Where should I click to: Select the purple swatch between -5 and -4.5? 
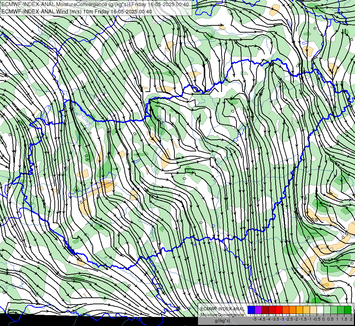point(258,310)
